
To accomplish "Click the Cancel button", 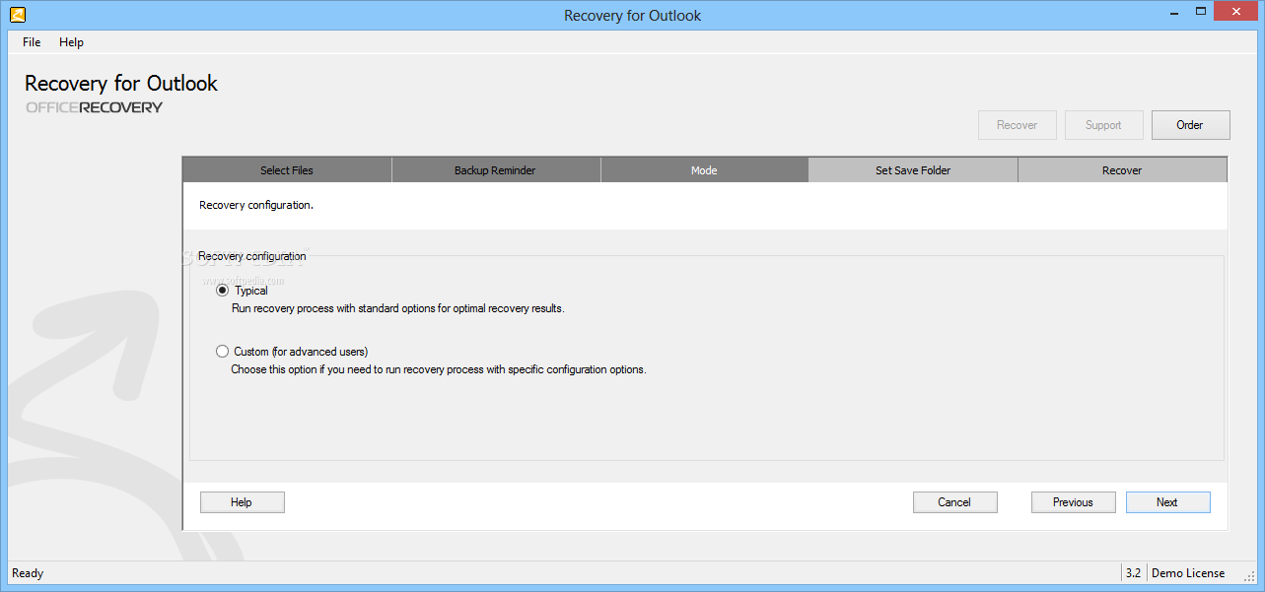I will coord(954,502).
